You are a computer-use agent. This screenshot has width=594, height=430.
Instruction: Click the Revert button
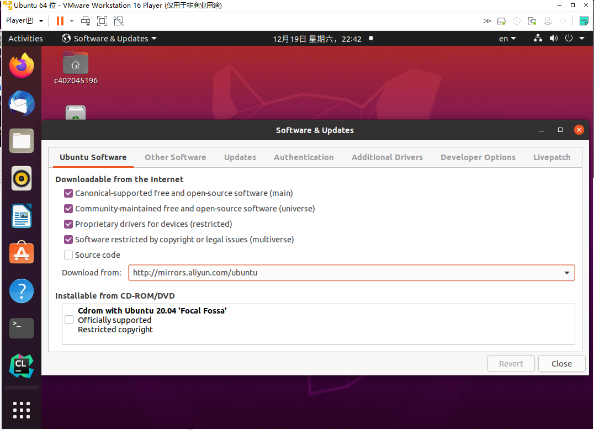point(511,363)
